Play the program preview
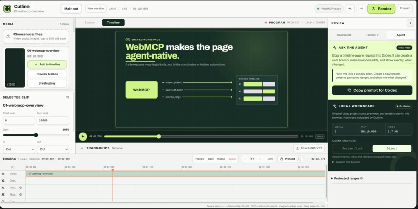This screenshot has width=418, height=209. point(83,136)
